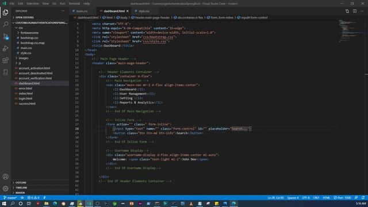Open account_deactivated.html file
Screen dimensions: 368x207
pyautogui.click(x=36, y=73)
